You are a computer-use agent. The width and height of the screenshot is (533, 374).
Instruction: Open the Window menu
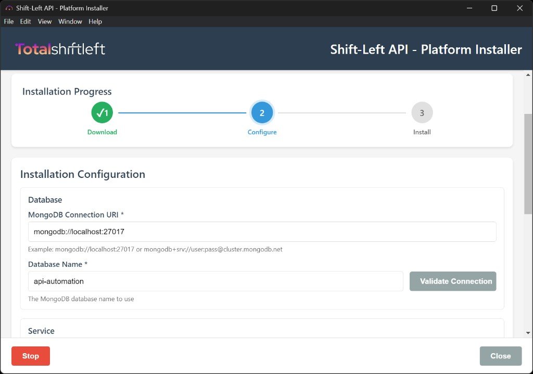(70, 21)
